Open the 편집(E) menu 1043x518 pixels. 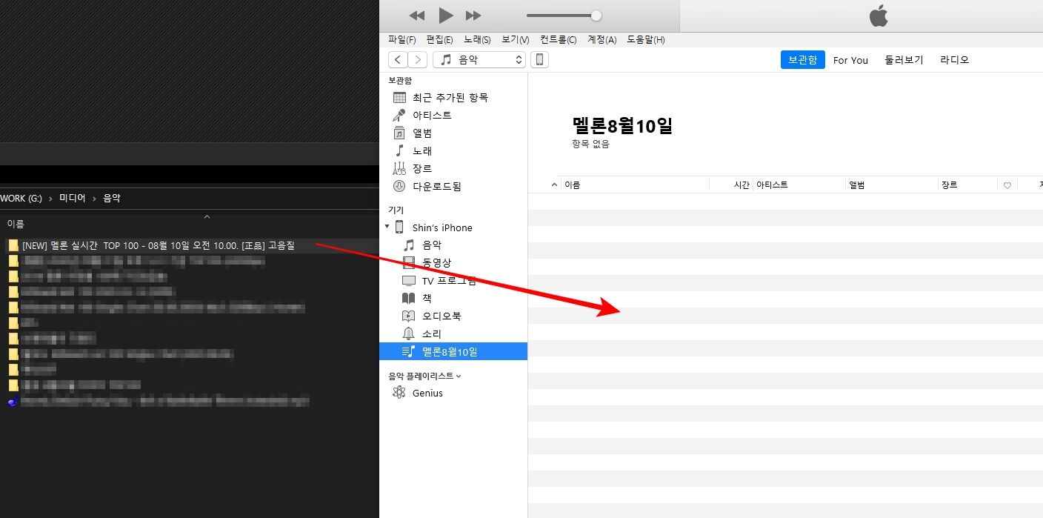click(439, 39)
